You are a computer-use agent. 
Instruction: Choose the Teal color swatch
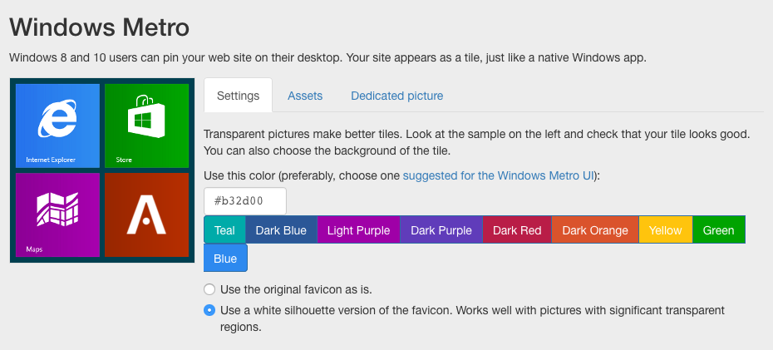(x=224, y=230)
